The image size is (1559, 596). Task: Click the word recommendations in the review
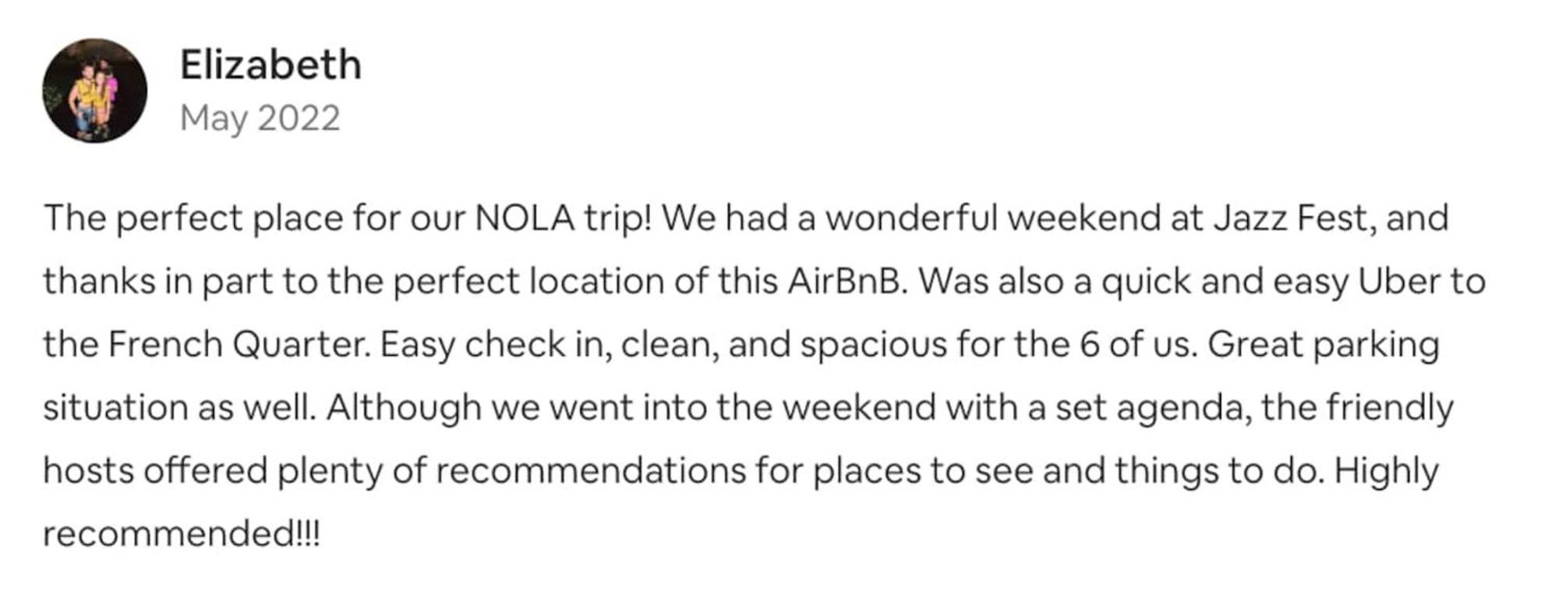[590, 471]
